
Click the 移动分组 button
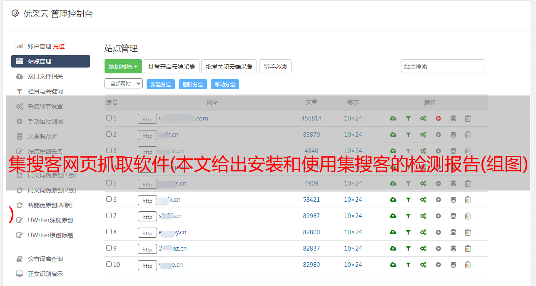[225, 84]
